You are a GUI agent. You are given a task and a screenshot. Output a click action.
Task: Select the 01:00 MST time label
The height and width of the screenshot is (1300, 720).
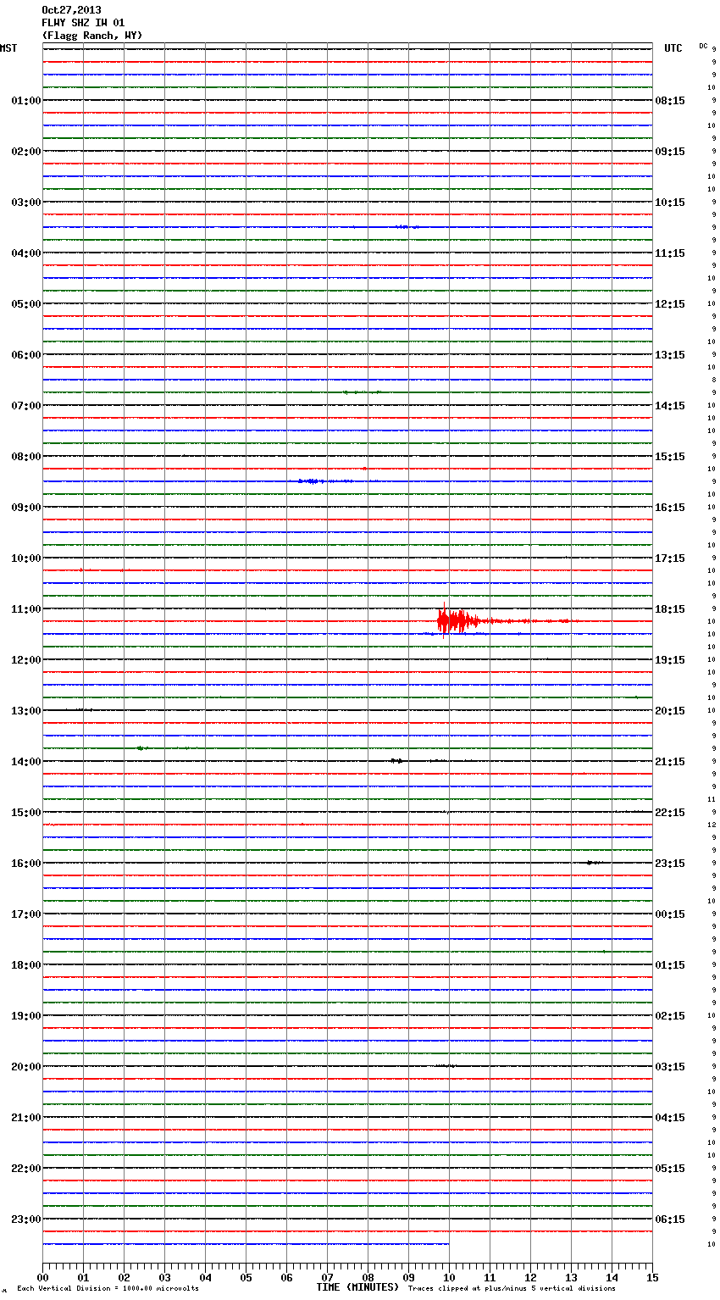coord(26,101)
